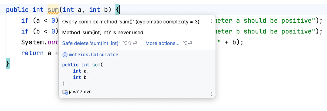Click the return keyword in the code
The width and height of the screenshot is (327, 111).
32,53
